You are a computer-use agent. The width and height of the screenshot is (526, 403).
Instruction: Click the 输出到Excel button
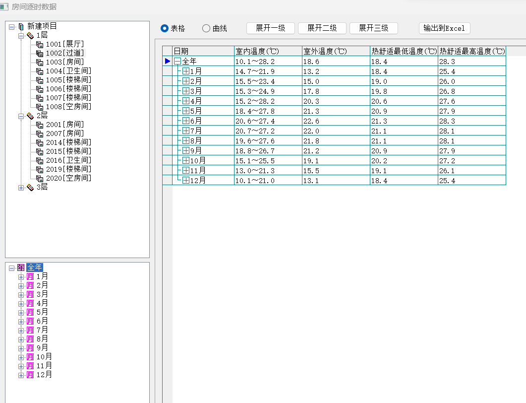[444, 28]
